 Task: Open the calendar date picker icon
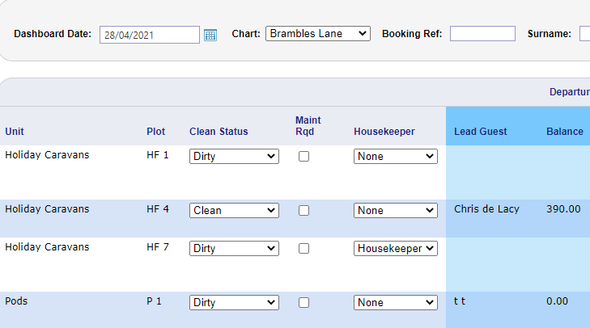point(210,35)
